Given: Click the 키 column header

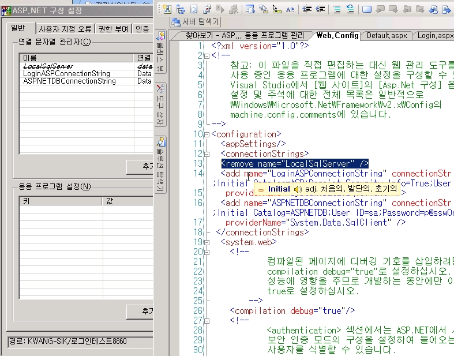Looking at the screenshot, I should [61, 201].
